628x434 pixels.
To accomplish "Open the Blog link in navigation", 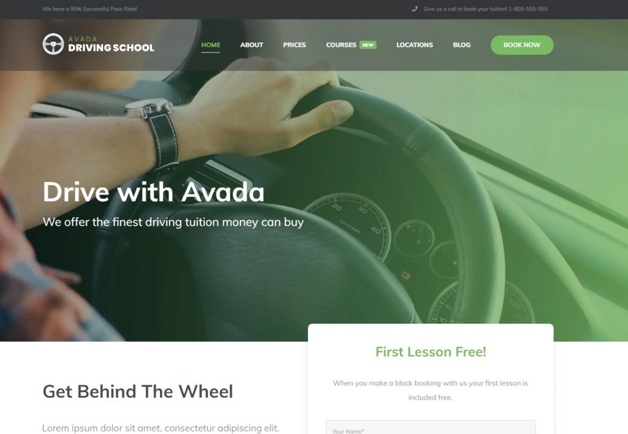I will point(461,45).
